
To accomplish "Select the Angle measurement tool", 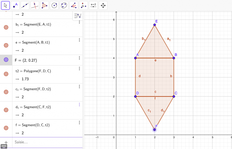I will (74, 5).
